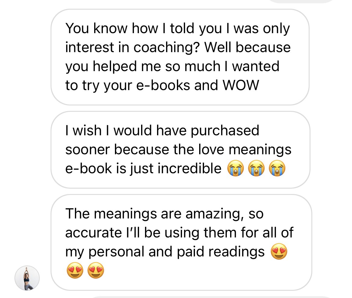Click the word 'WOW' in first message

point(241,85)
